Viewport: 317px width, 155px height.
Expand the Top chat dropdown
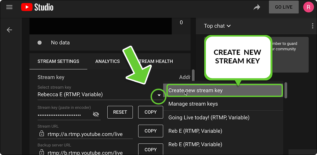(x=217, y=26)
